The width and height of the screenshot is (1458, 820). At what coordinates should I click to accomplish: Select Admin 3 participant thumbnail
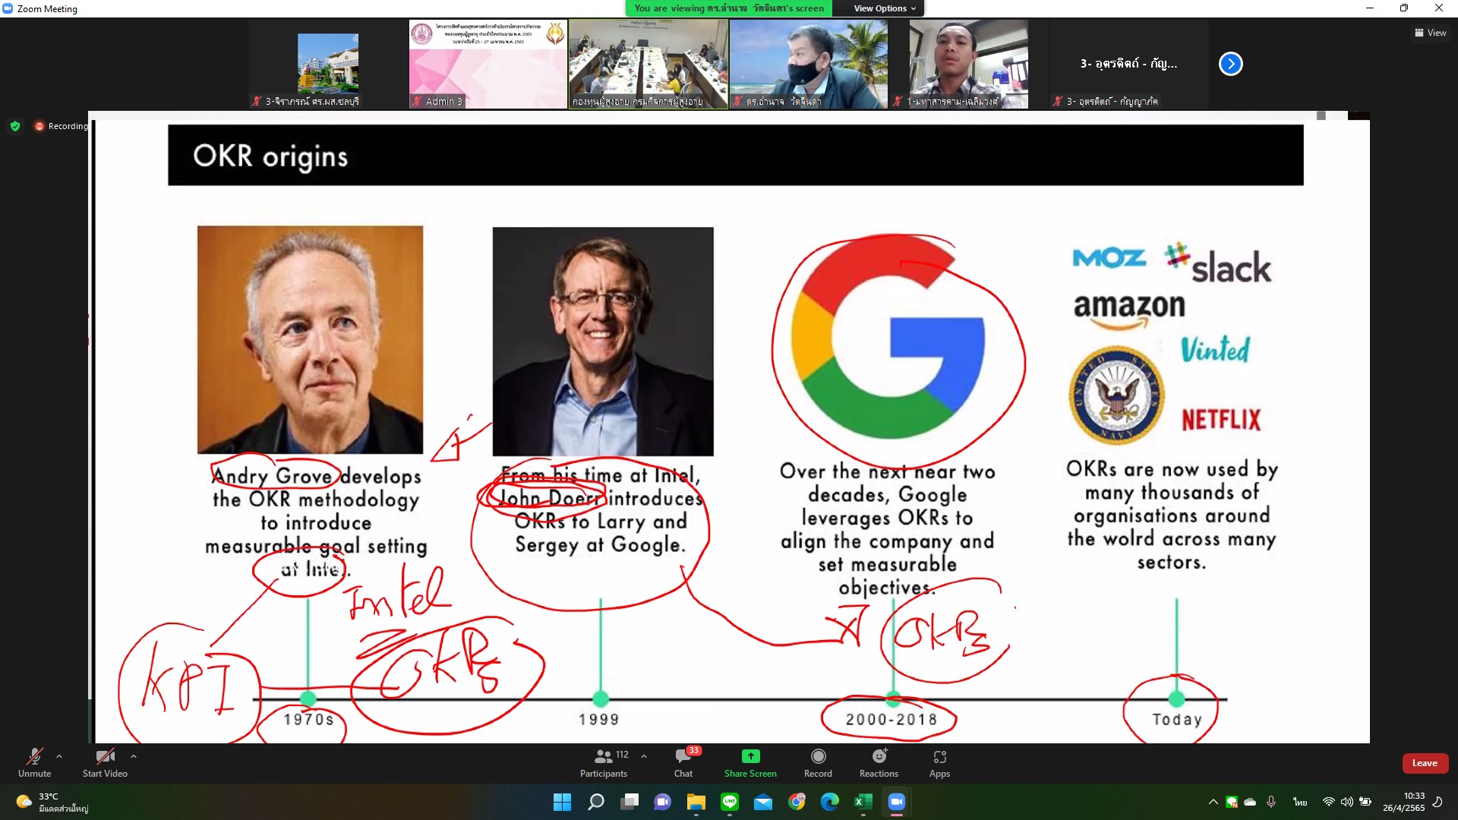488,64
